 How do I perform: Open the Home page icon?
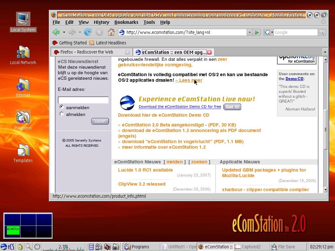point(111,32)
